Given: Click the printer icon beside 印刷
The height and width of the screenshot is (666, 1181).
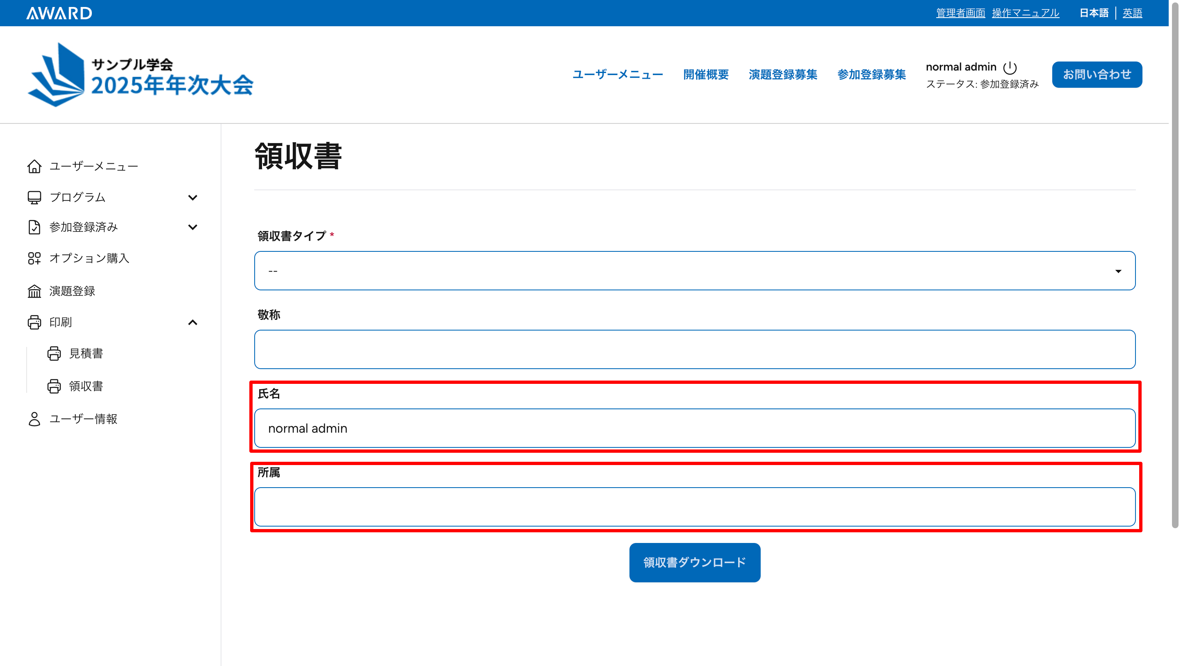Looking at the screenshot, I should [x=34, y=322].
